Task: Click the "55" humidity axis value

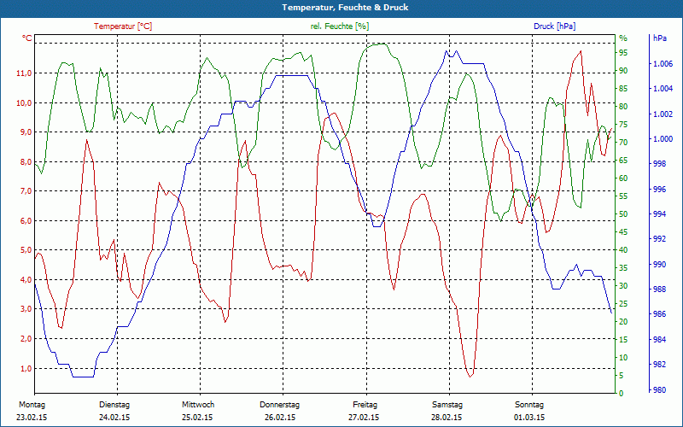Action: tap(623, 196)
